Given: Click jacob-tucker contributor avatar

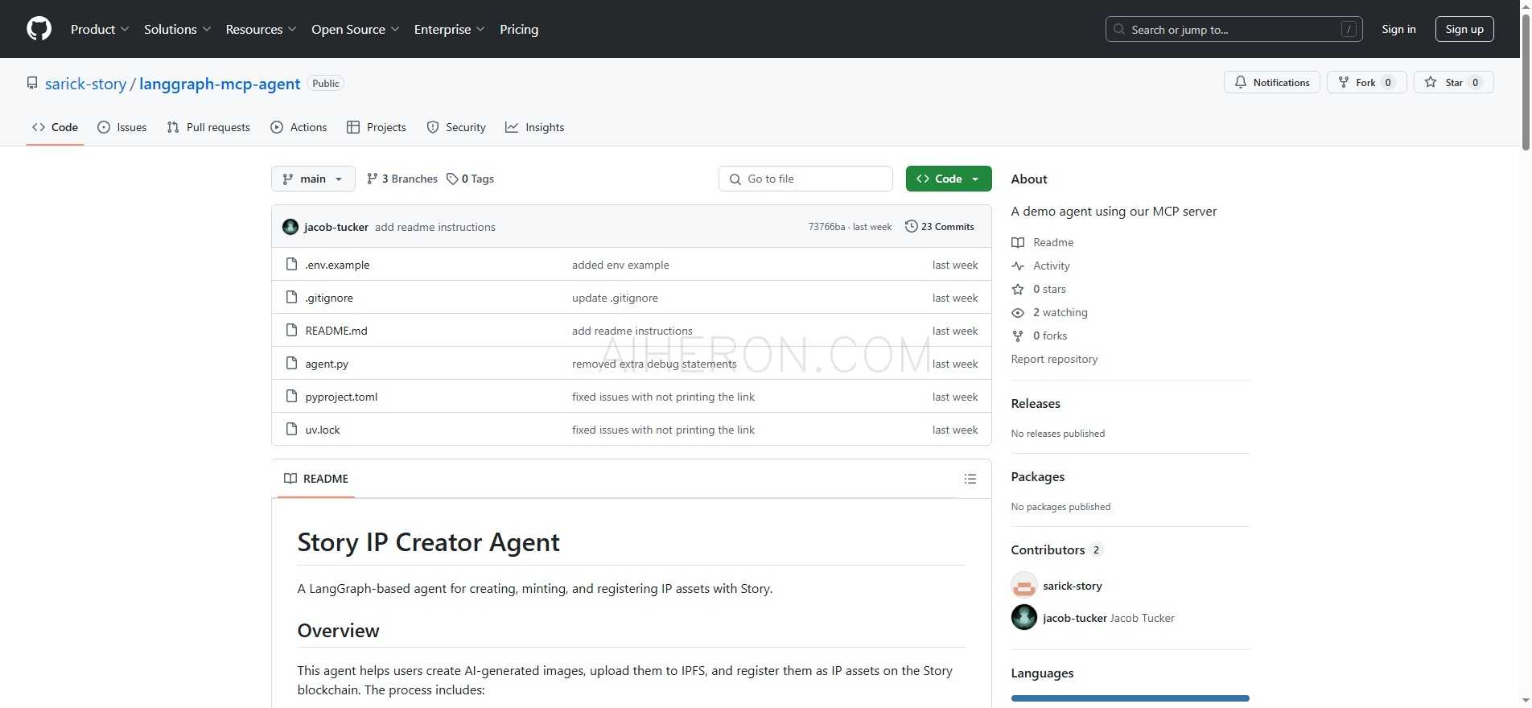Looking at the screenshot, I should click(x=1024, y=617).
